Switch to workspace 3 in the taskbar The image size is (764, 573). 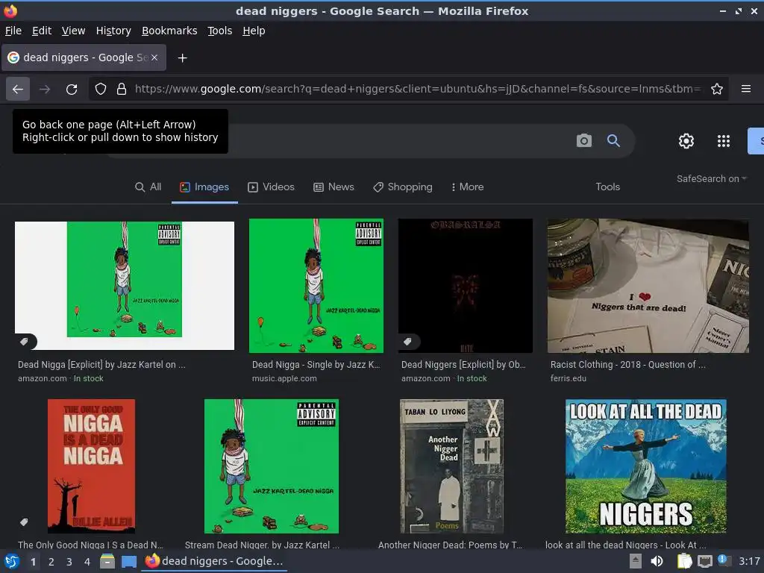(x=69, y=562)
